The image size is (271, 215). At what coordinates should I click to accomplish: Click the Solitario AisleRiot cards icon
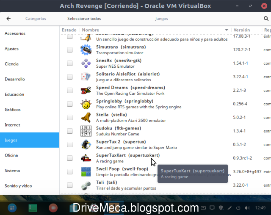click(86, 77)
